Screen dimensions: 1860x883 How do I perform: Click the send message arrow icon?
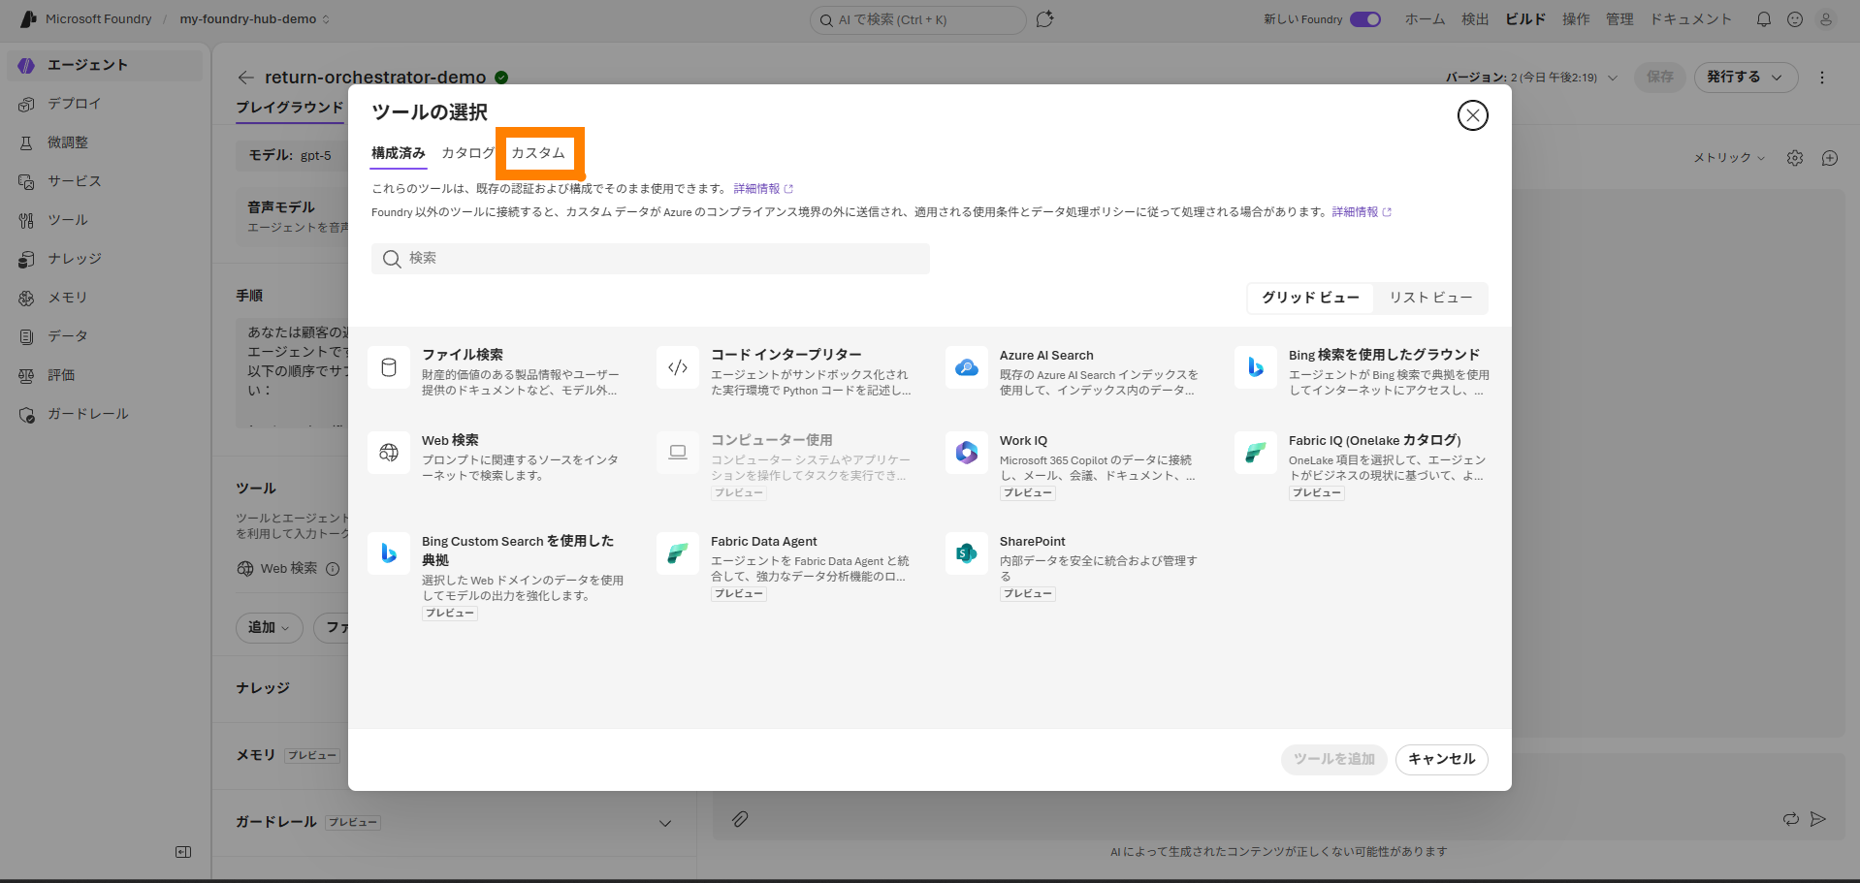point(1818,819)
